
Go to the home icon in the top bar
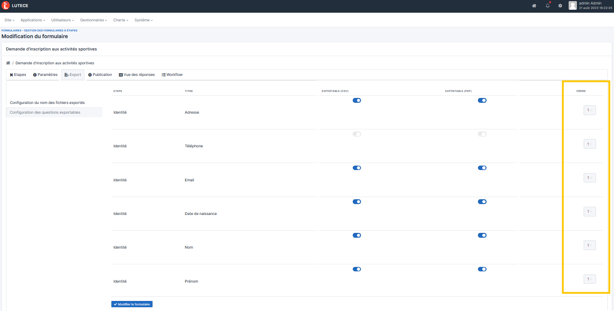[534, 6]
